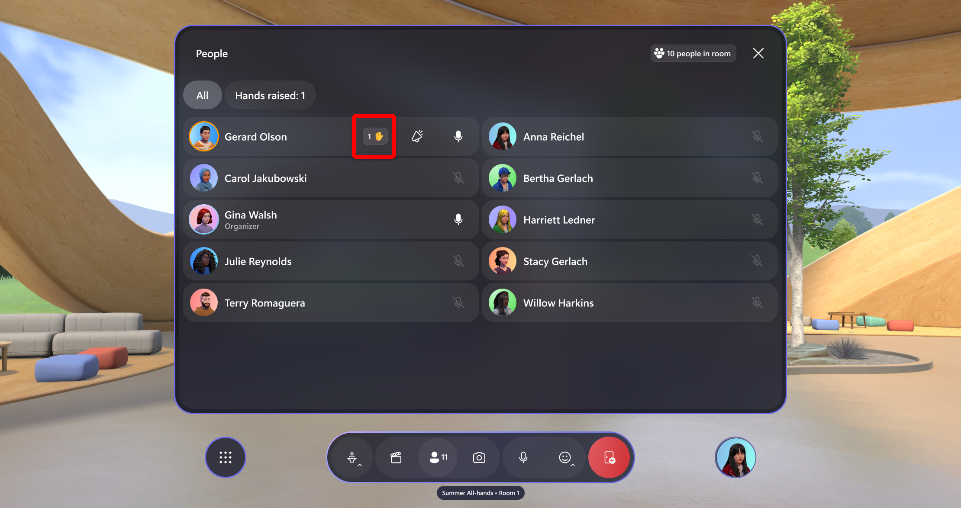Click the camera icon in toolbar
Screen dimensions: 961x508
[479, 457]
